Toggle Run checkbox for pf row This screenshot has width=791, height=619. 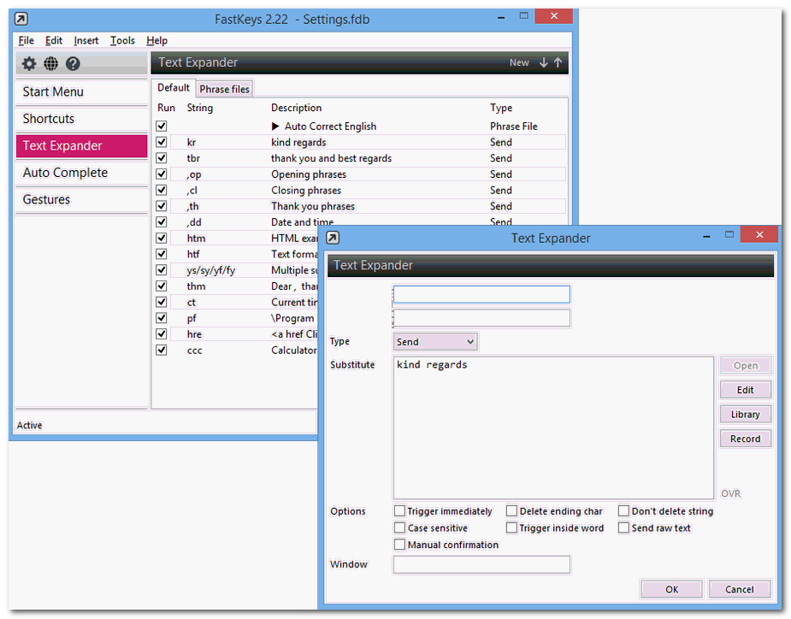point(162,318)
